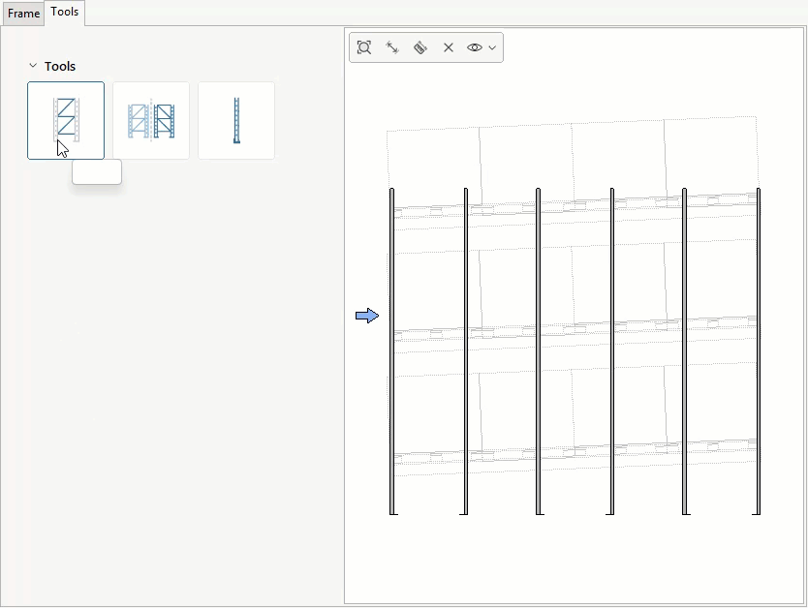Select the single braced frame tool
The width and height of the screenshot is (808, 608).
(66, 120)
